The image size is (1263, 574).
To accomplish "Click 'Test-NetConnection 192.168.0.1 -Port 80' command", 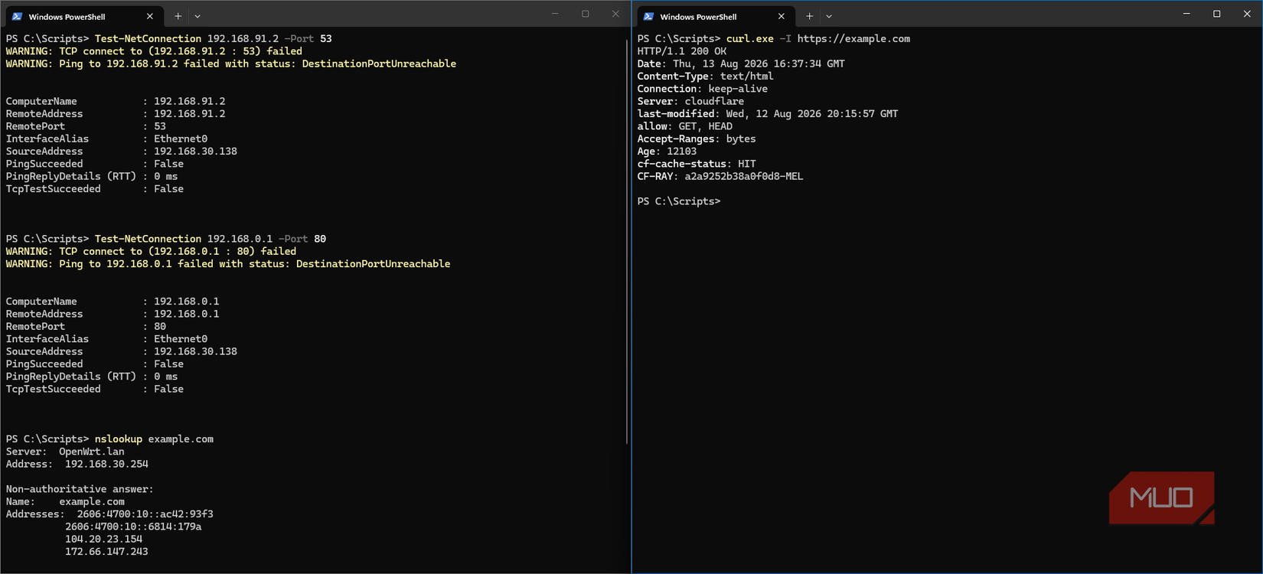I will coord(210,239).
